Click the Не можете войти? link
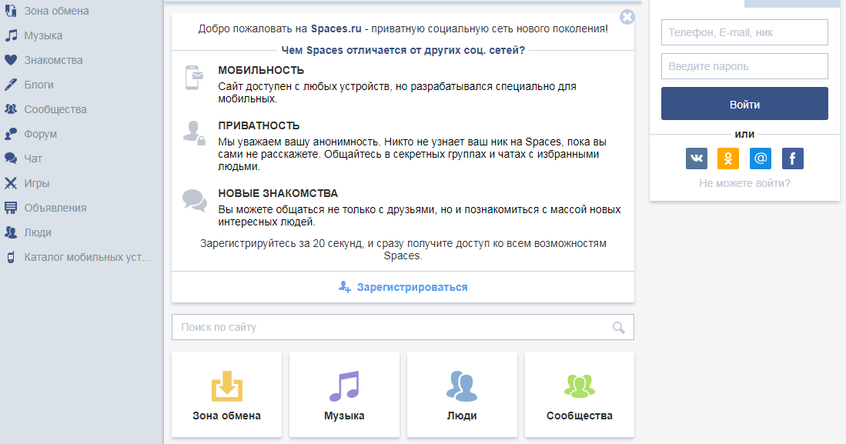 coord(744,183)
